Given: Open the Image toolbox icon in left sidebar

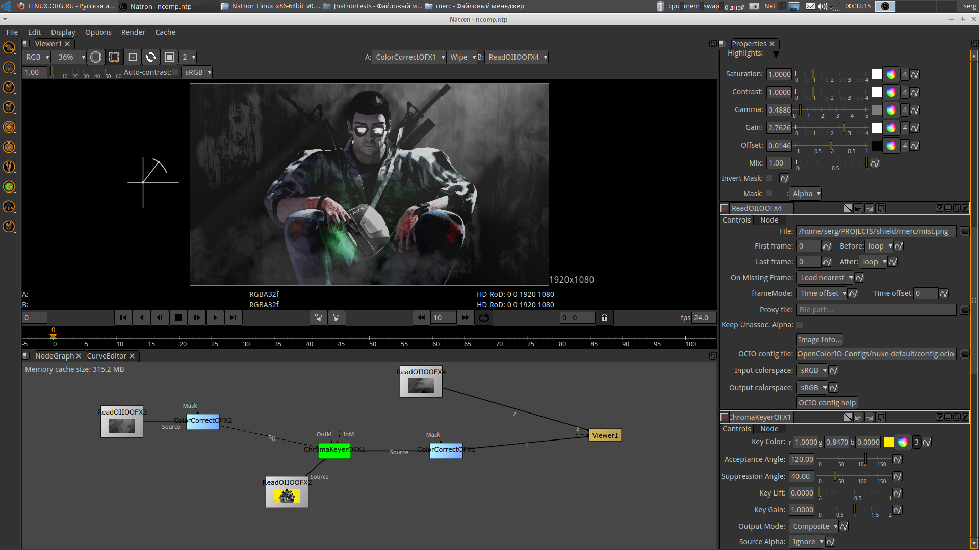Looking at the screenshot, I should click(9, 48).
